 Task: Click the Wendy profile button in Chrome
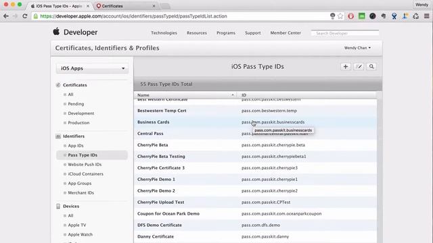point(421,5)
